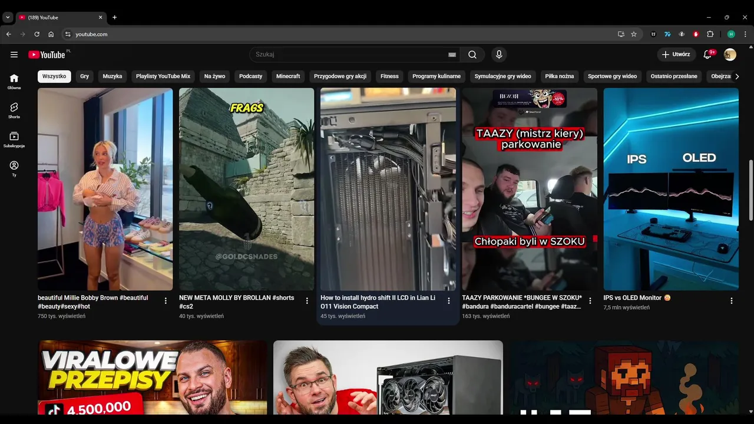Filter by Piłka nożna chip
Viewport: 754px width, 424px height.
point(560,77)
